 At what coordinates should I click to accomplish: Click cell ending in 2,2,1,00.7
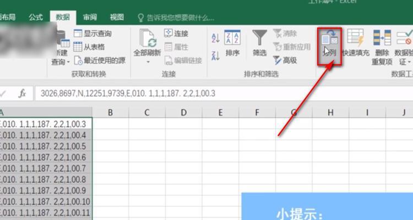point(46,168)
